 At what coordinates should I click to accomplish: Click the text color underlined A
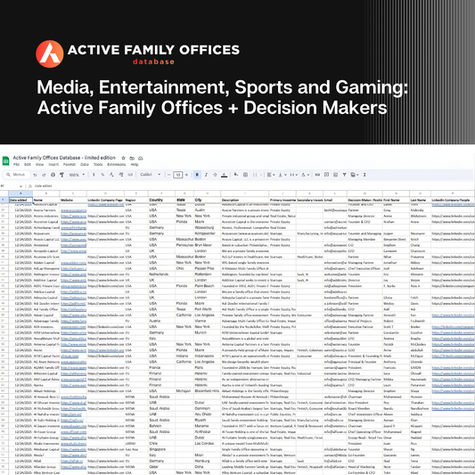coord(225,175)
